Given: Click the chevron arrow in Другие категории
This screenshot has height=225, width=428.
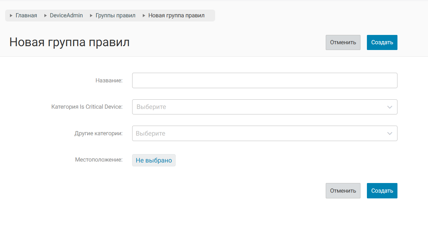Looking at the screenshot, I should 390,133.
